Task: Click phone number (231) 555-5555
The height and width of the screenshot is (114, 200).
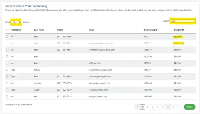Action: 64,83
